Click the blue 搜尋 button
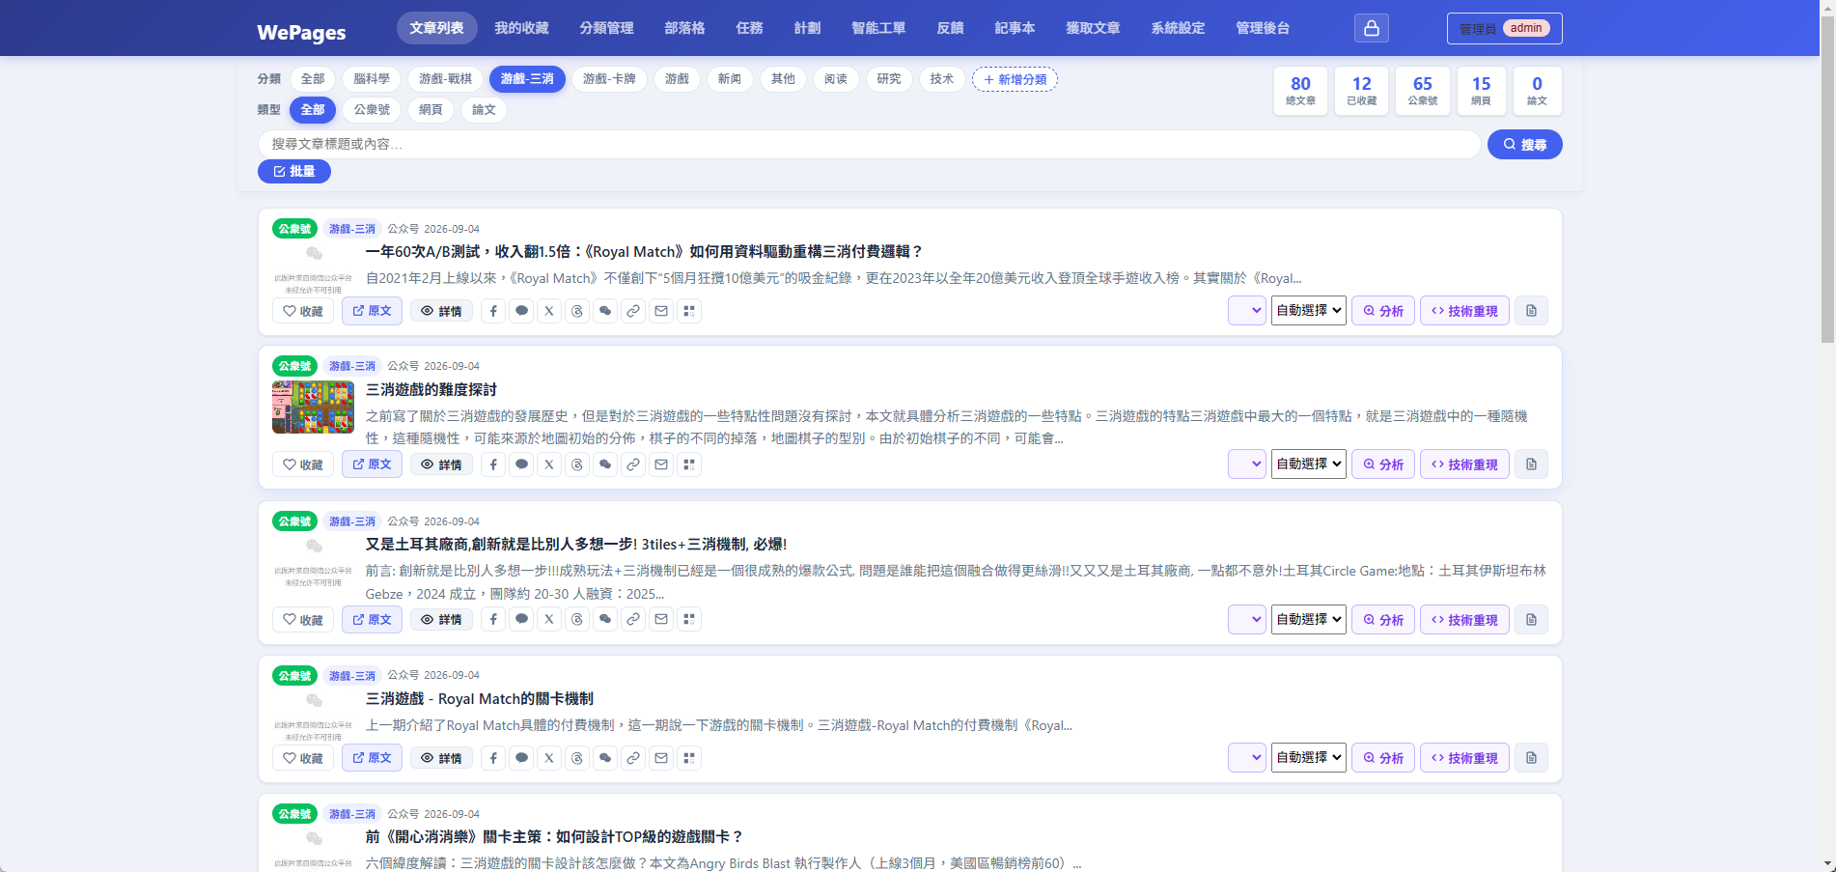 1524,145
